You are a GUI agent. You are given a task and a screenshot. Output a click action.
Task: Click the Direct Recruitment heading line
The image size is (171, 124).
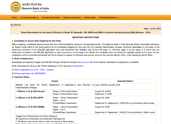click(x=86, y=33)
